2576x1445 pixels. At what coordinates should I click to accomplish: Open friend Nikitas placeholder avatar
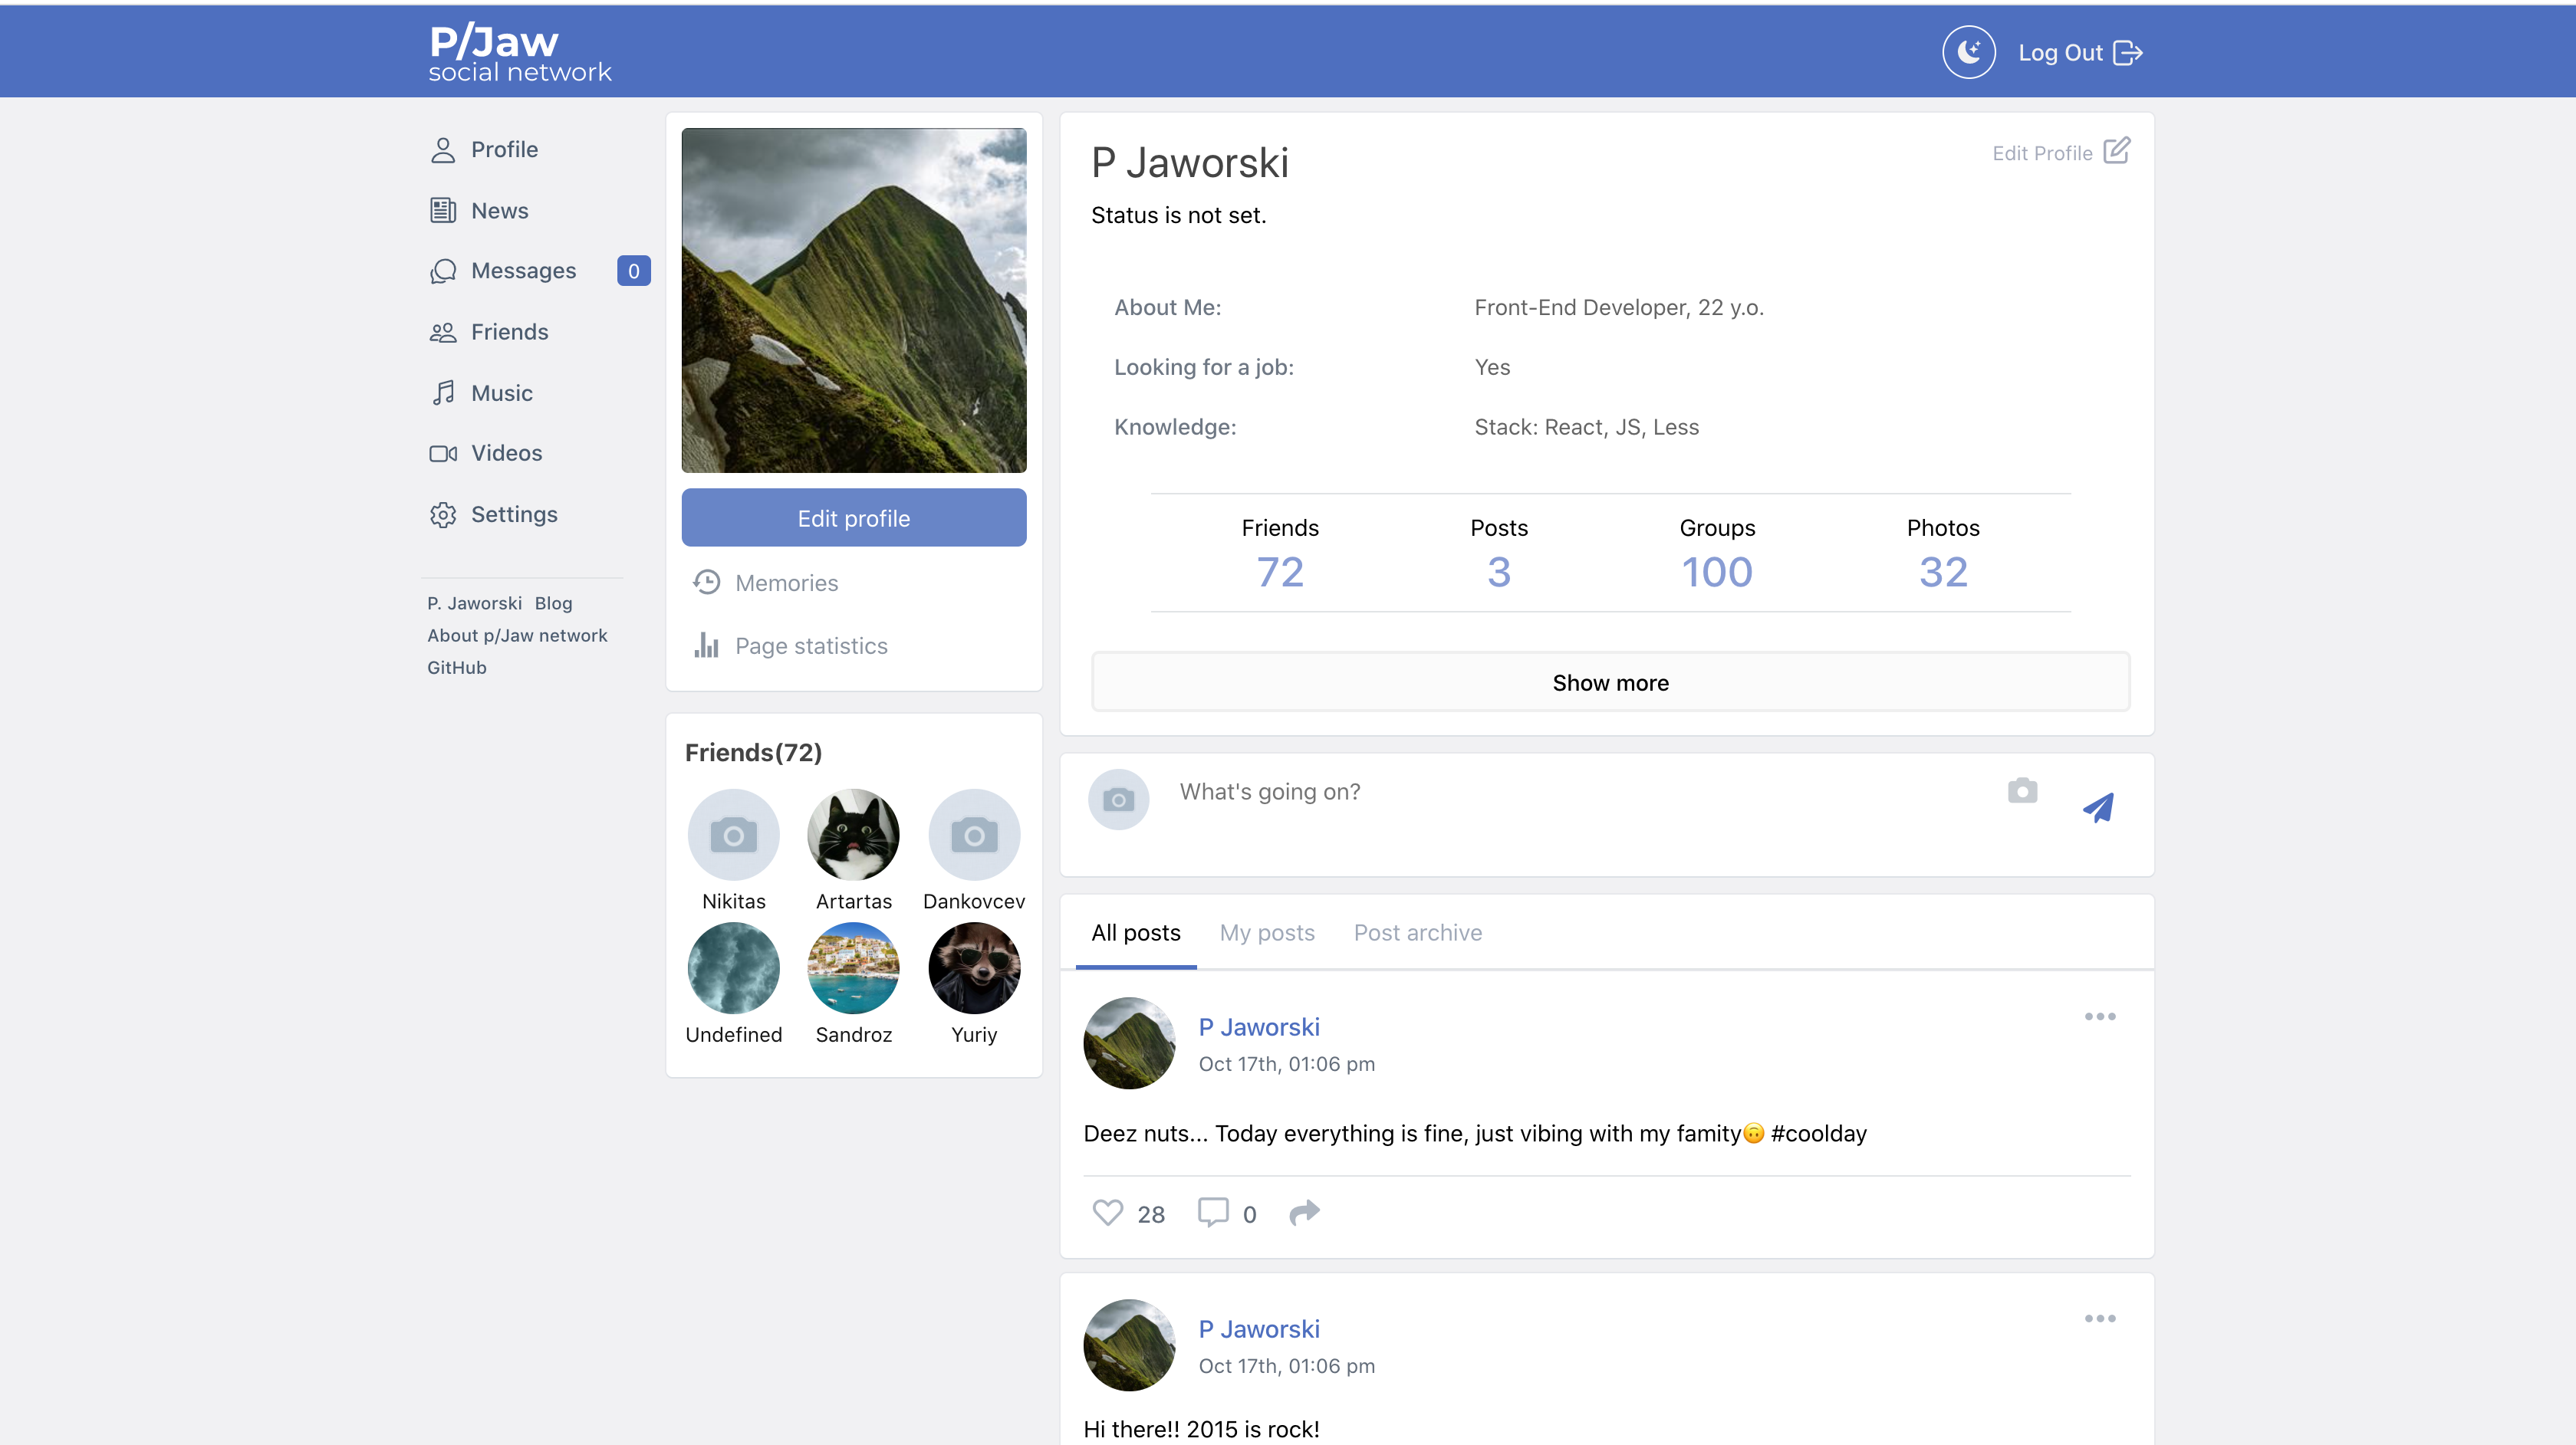(733, 835)
